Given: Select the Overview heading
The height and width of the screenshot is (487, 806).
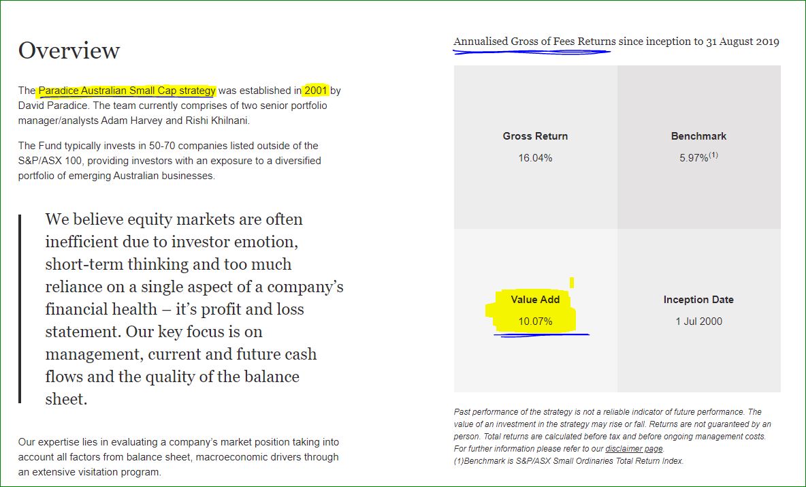Looking at the screenshot, I should [x=69, y=50].
